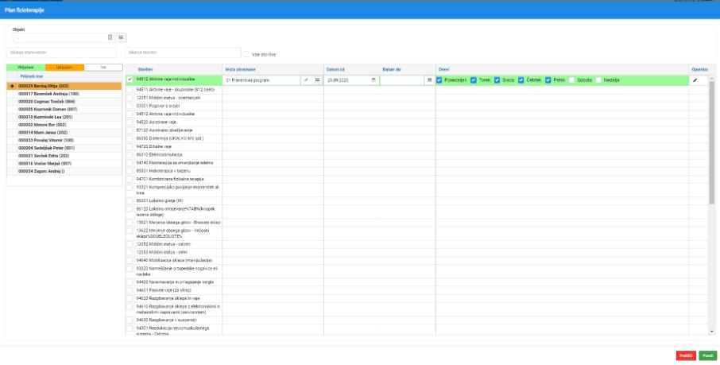The height and width of the screenshot is (365, 720).
Task: Click the services list vertical scrollbar thumb
Action: 712,142
